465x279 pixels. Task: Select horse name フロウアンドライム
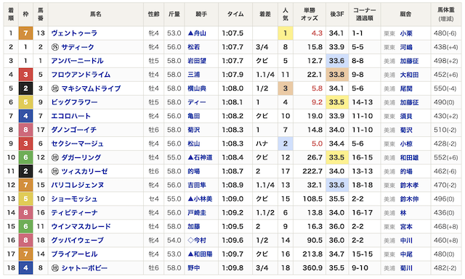[81, 75]
